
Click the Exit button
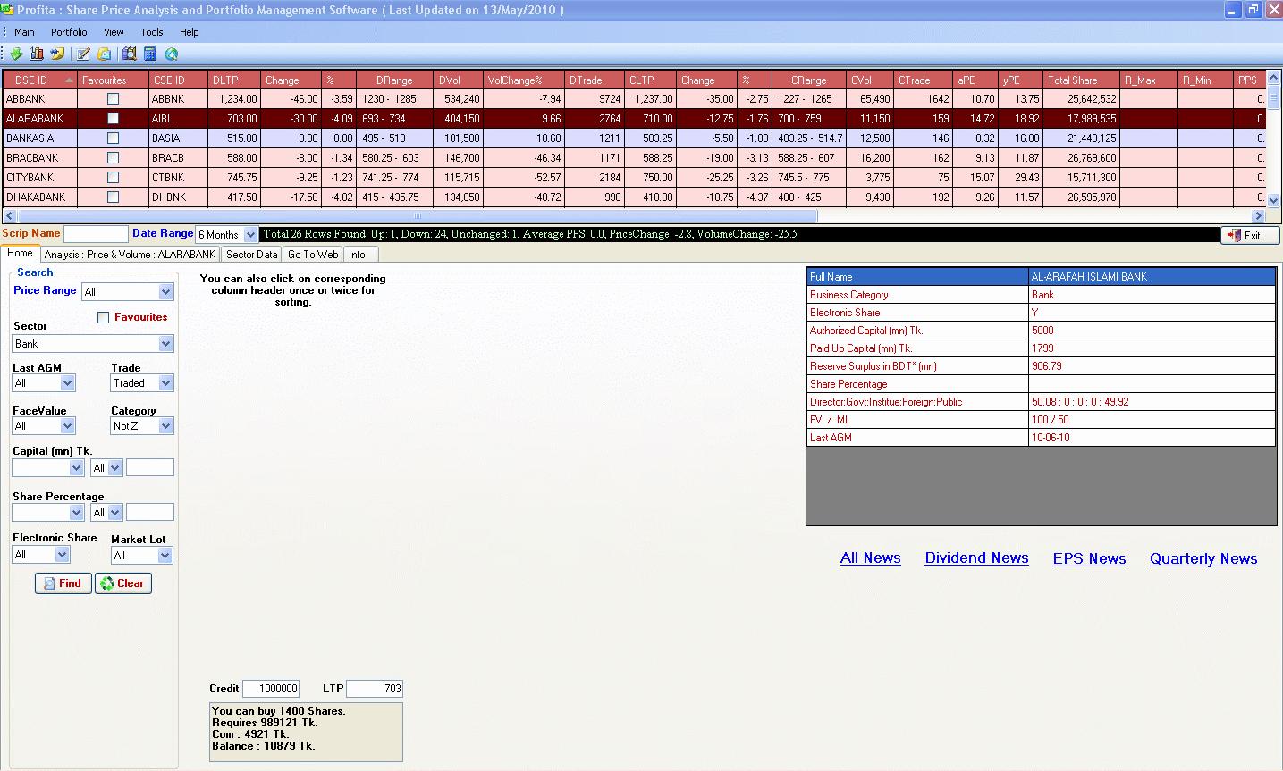1250,235
